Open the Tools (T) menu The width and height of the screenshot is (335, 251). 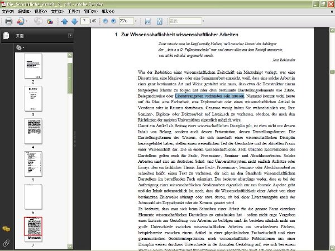point(74,11)
